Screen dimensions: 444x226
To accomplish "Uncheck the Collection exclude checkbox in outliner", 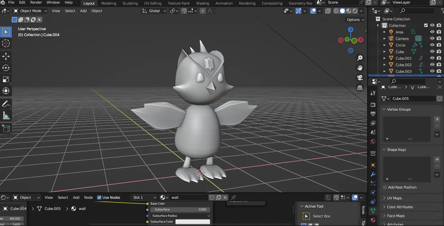I will [426, 25].
